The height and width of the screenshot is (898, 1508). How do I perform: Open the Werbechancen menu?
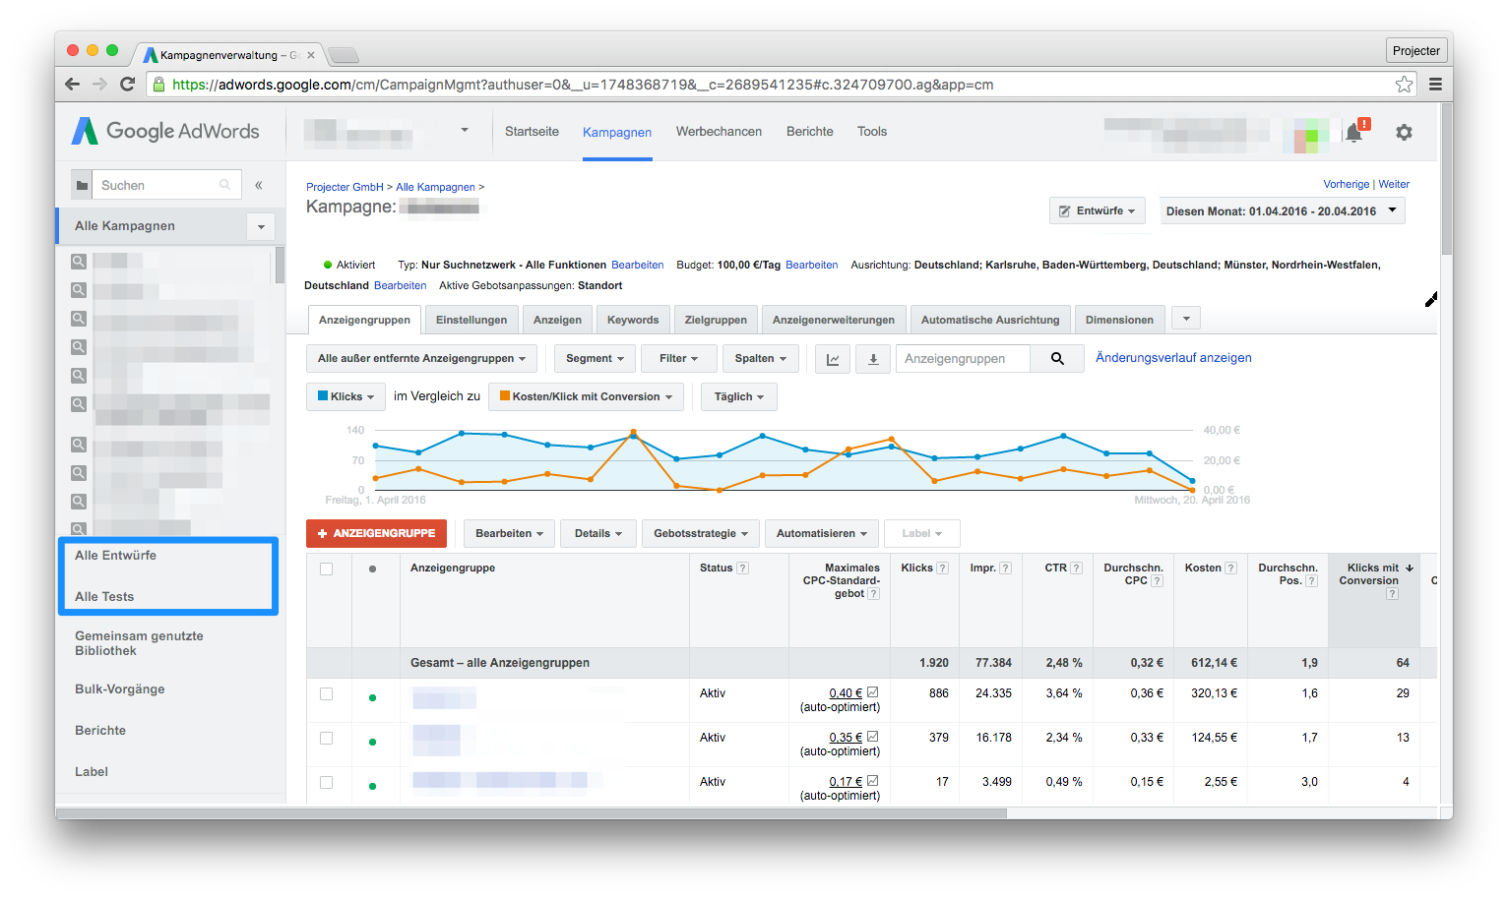[x=719, y=132]
